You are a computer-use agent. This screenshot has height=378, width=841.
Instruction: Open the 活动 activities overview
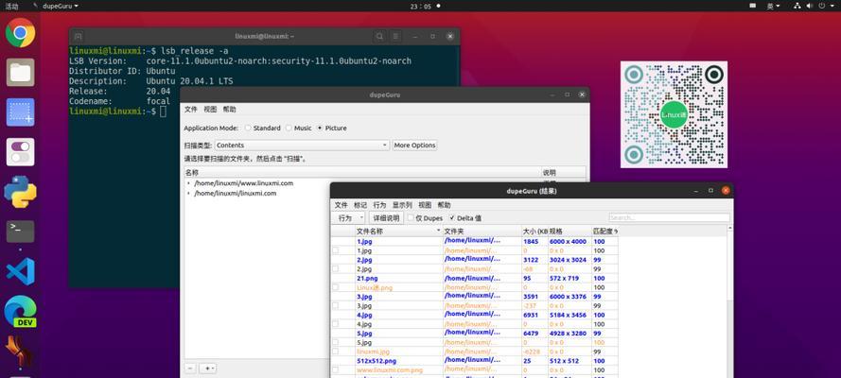(11, 6)
